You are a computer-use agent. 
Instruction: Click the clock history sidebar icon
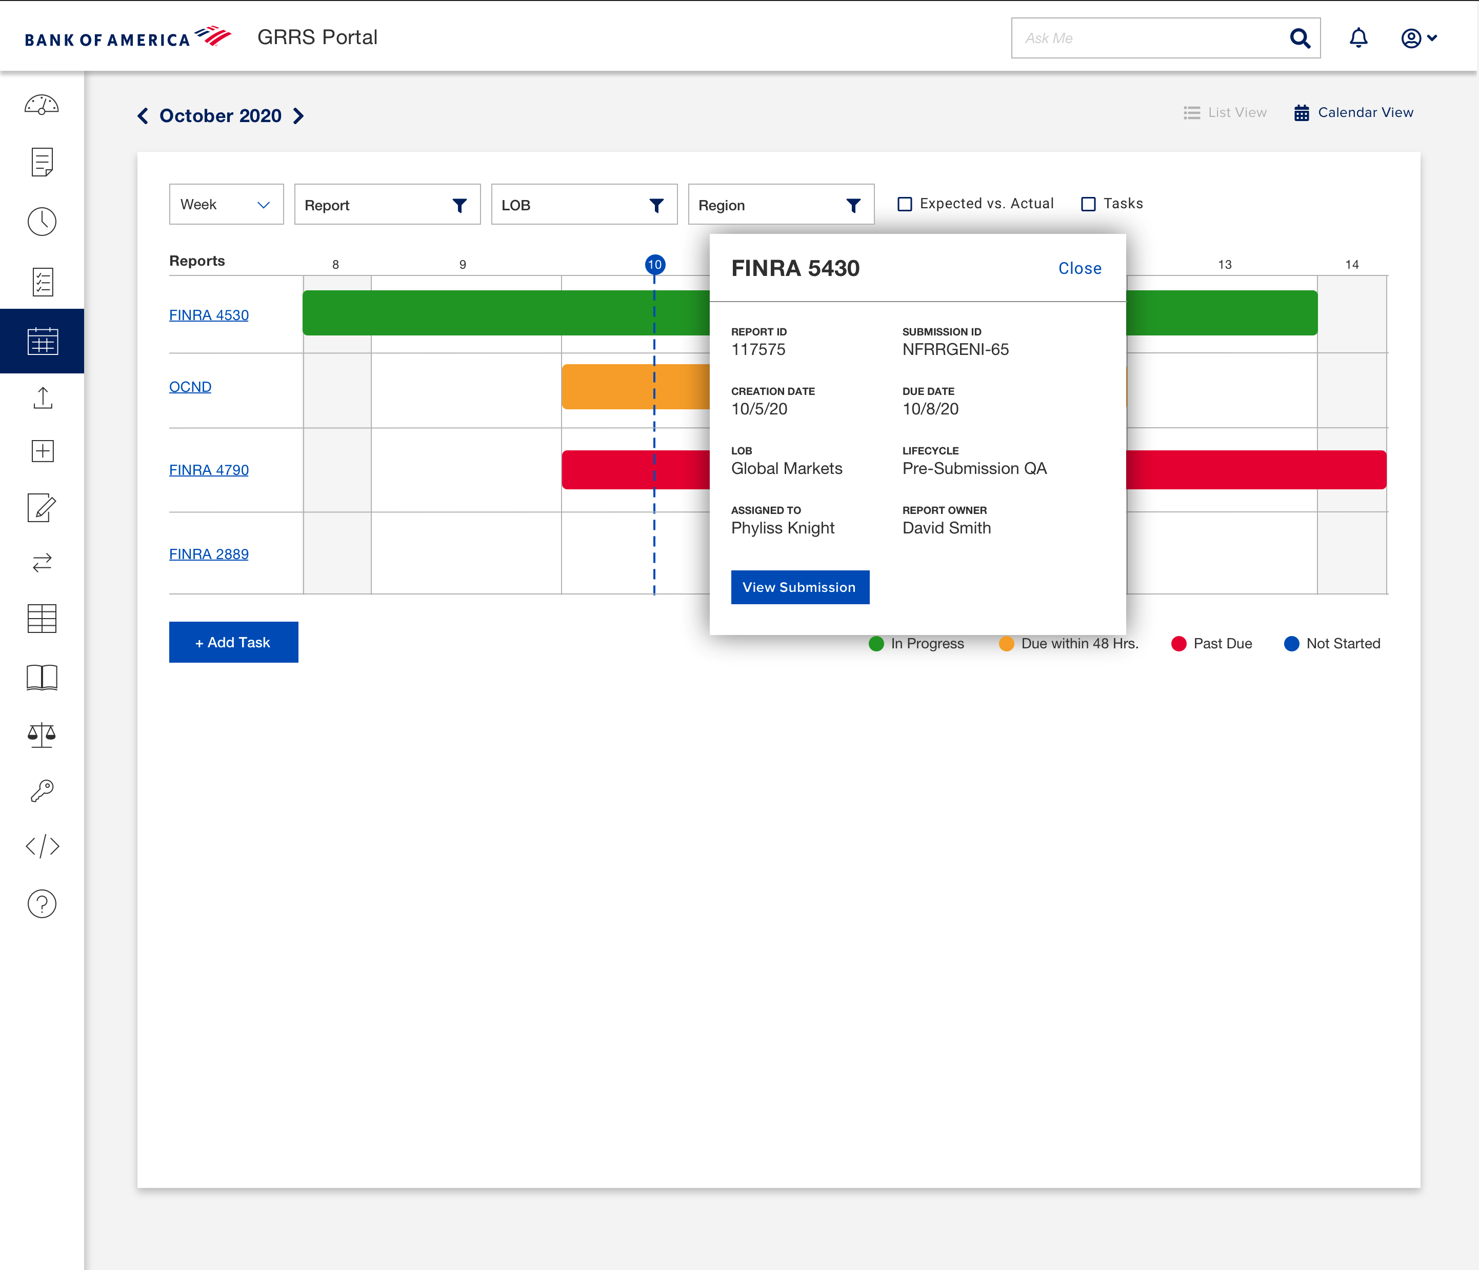[42, 222]
